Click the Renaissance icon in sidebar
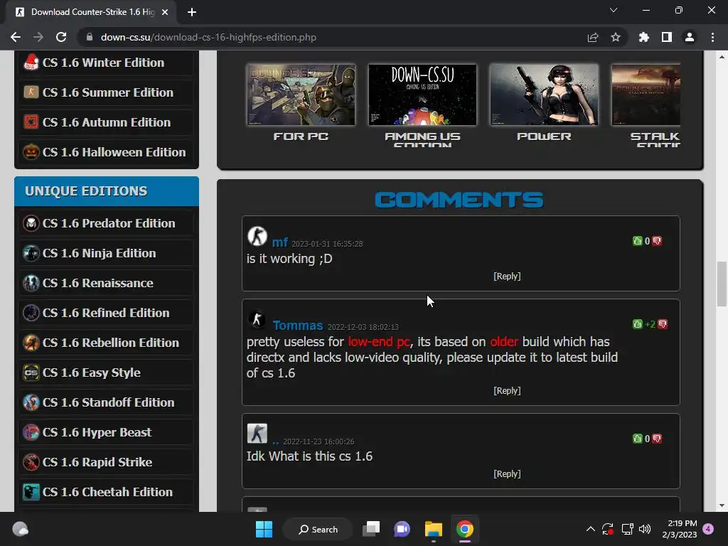This screenshot has width=728, height=546. click(x=31, y=283)
